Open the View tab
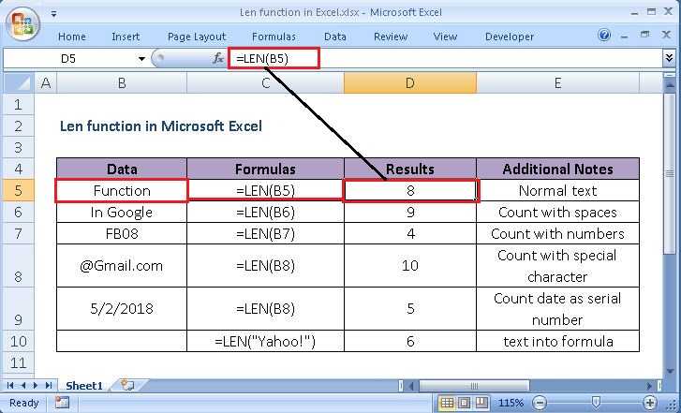The image size is (681, 413). pyautogui.click(x=445, y=37)
